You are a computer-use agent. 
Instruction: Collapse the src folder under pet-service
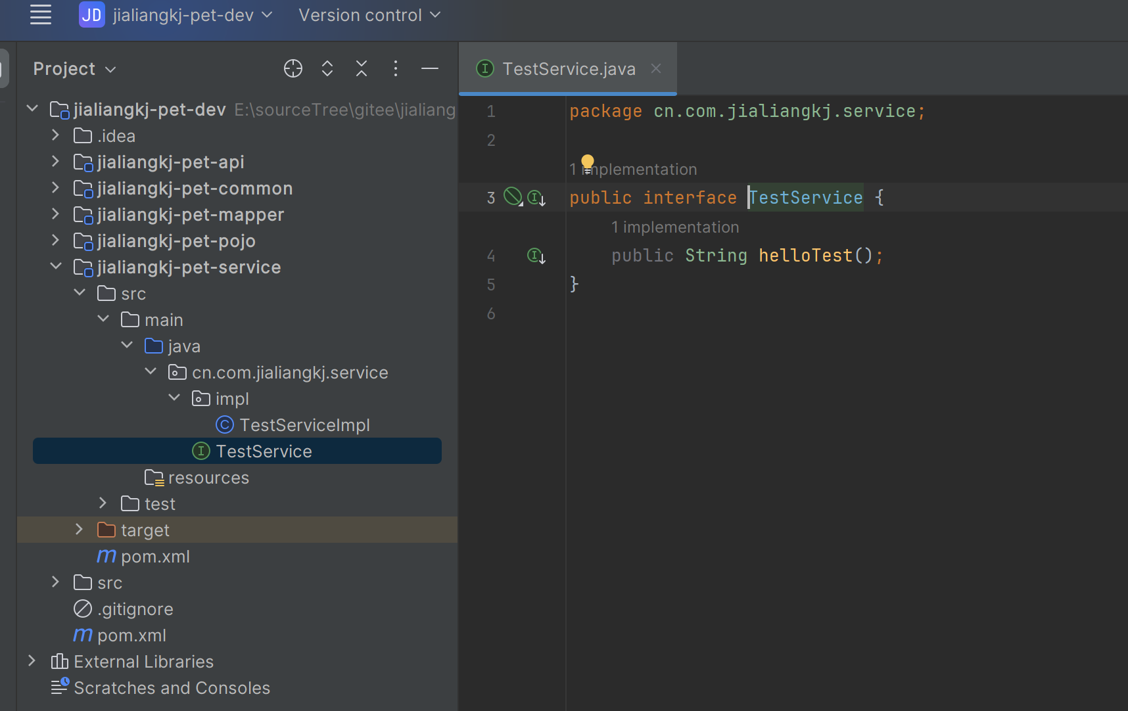click(80, 292)
